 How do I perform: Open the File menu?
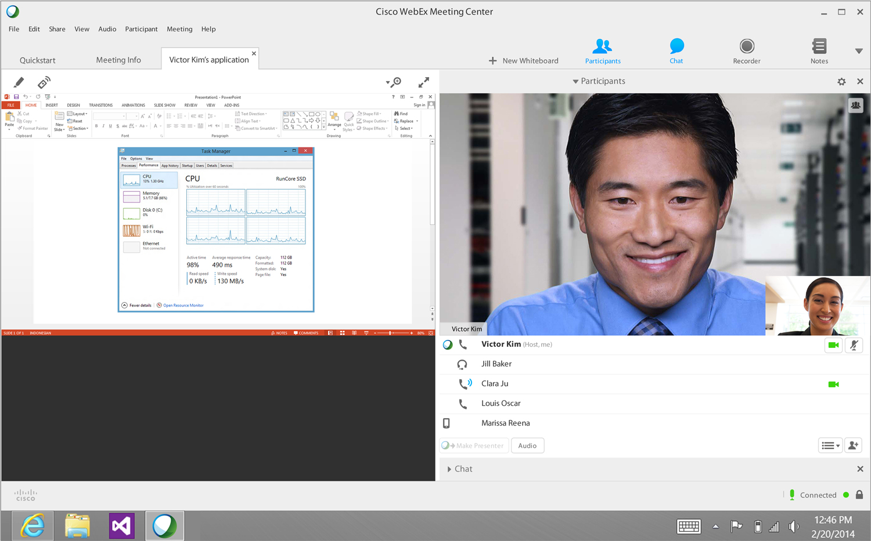click(x=14, y=29)
